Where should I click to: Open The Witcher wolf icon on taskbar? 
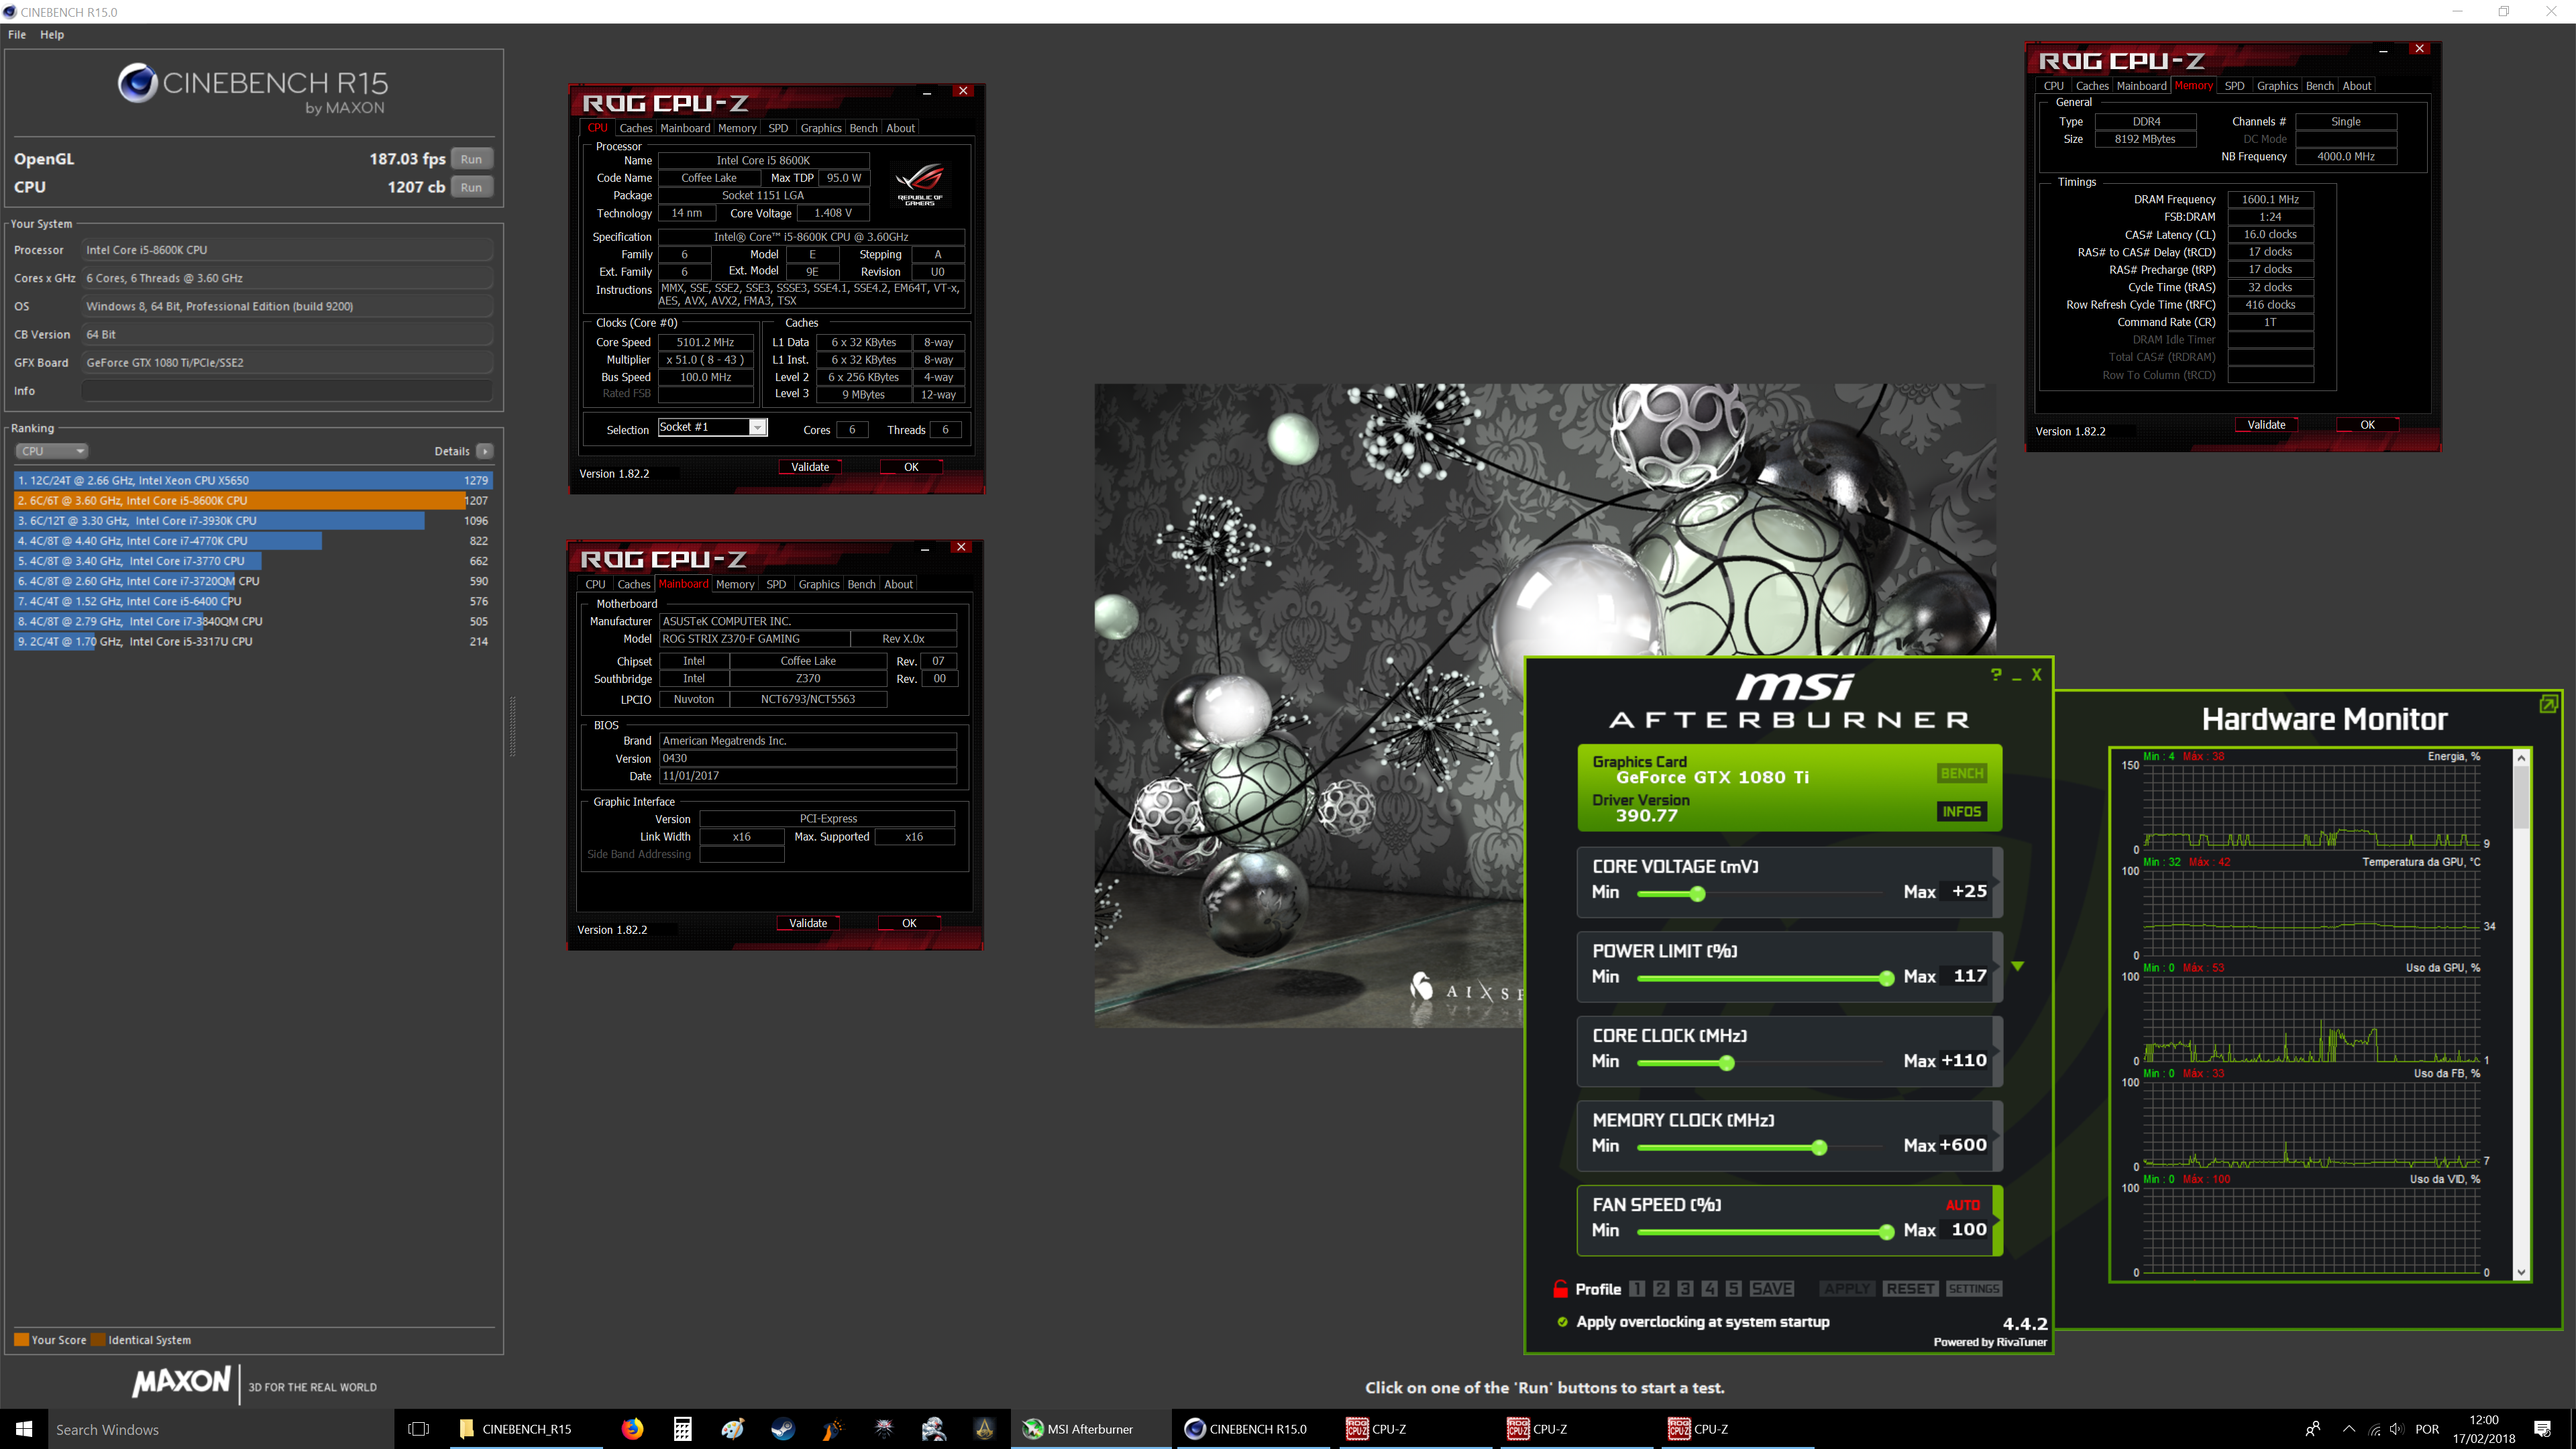pyautogui.click(x=884, y=1429)
